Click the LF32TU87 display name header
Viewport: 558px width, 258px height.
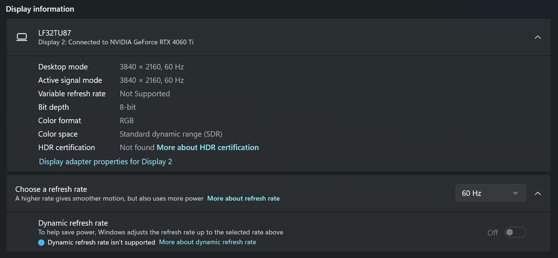55,33
